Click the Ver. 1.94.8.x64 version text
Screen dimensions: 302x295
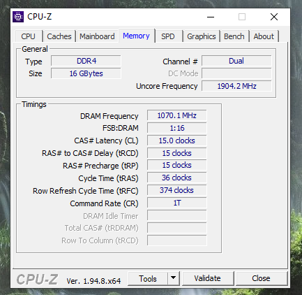click(93, 281)
